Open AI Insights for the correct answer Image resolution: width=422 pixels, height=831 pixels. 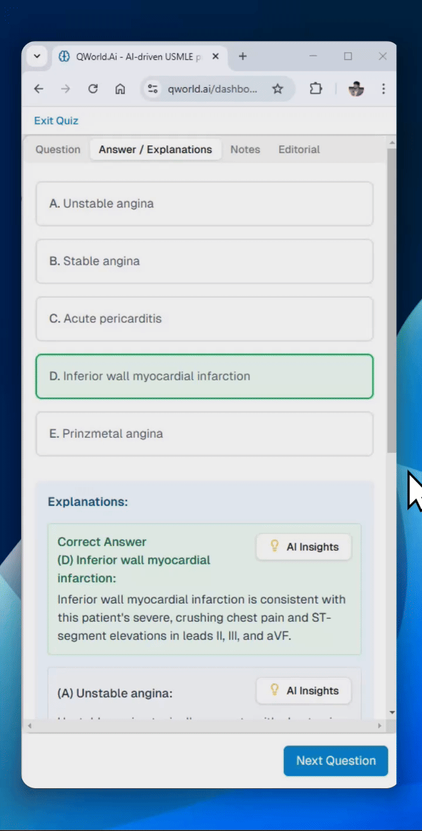pyautogui.click(x=304, y=547)
